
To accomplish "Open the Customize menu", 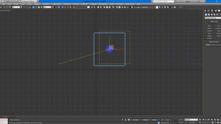I will tap(84, 4).
